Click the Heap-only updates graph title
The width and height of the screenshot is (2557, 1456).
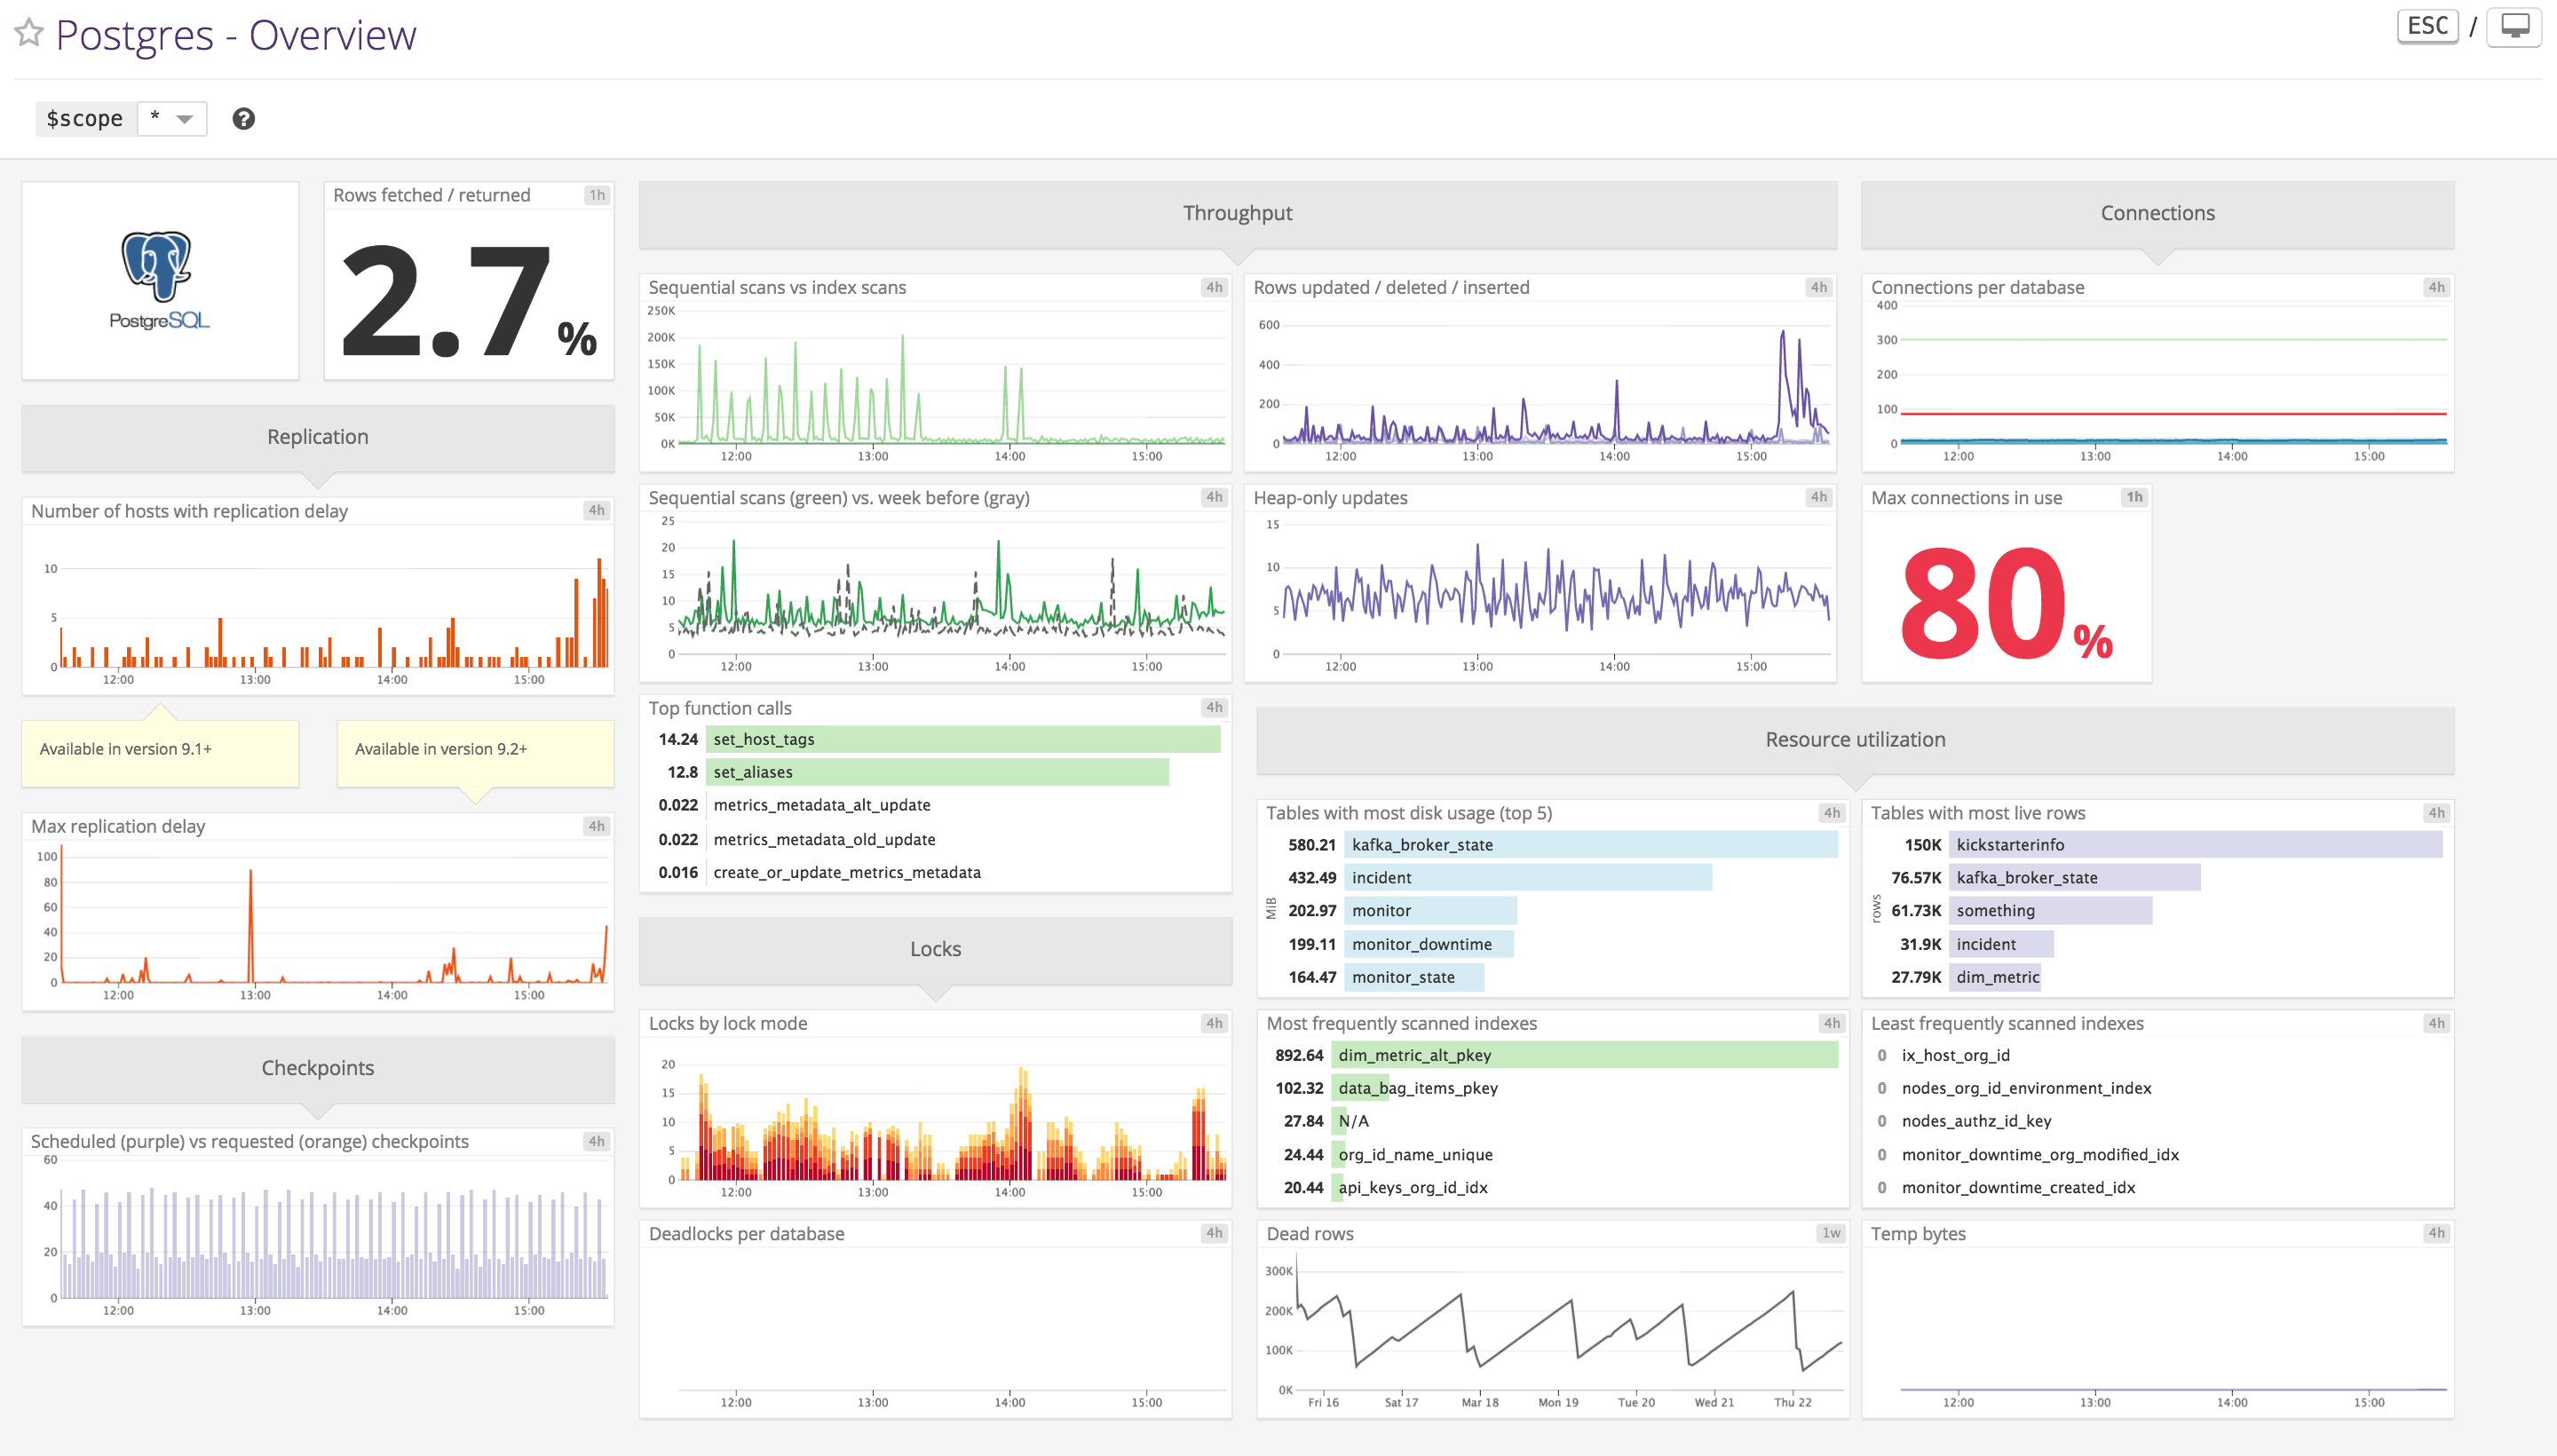pyautogui.click(x=1330, y=497)
